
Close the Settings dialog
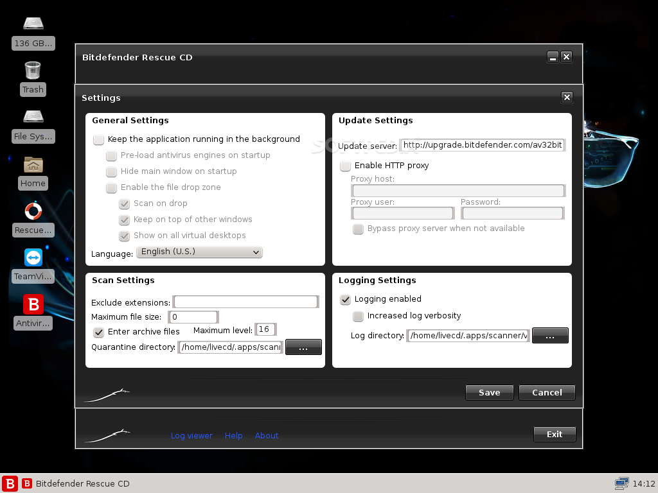click(567, 98)
